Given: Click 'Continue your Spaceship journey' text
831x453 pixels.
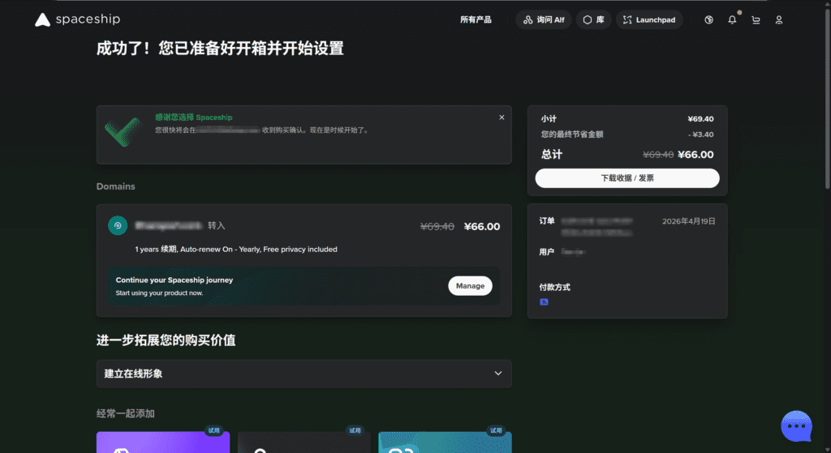Looking at the screenshot, I should 174,280.
